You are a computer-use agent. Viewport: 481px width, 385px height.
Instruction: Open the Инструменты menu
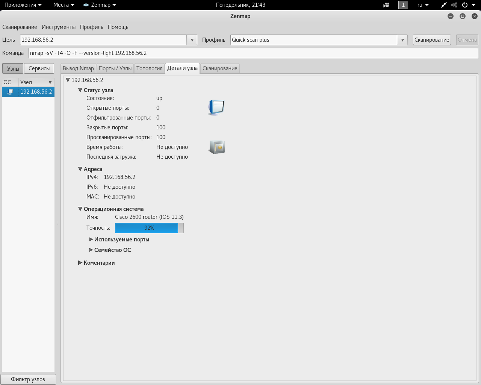click(x=59, y=27)
